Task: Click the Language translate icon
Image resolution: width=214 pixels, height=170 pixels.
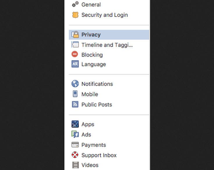Action: click(75, 64)
